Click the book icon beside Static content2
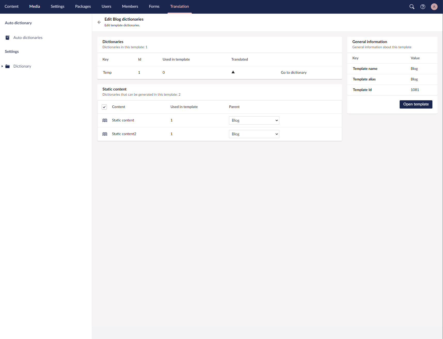Viewport: 443px width, 339px height. click(105, 134)
